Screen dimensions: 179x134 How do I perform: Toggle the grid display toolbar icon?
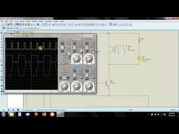tap(46, 24)
